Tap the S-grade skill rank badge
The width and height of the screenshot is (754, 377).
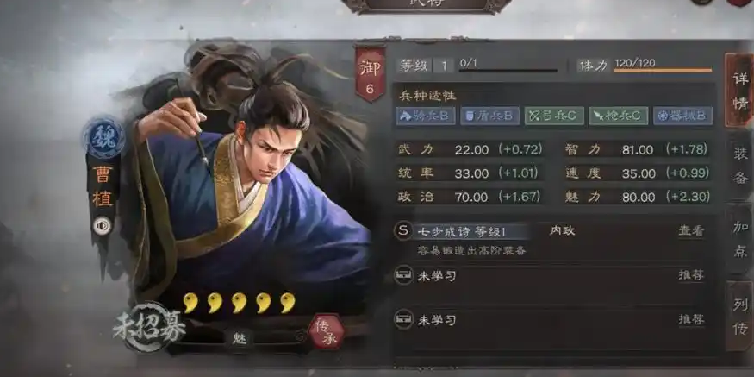pyautogui.click(x=403, y=230)
